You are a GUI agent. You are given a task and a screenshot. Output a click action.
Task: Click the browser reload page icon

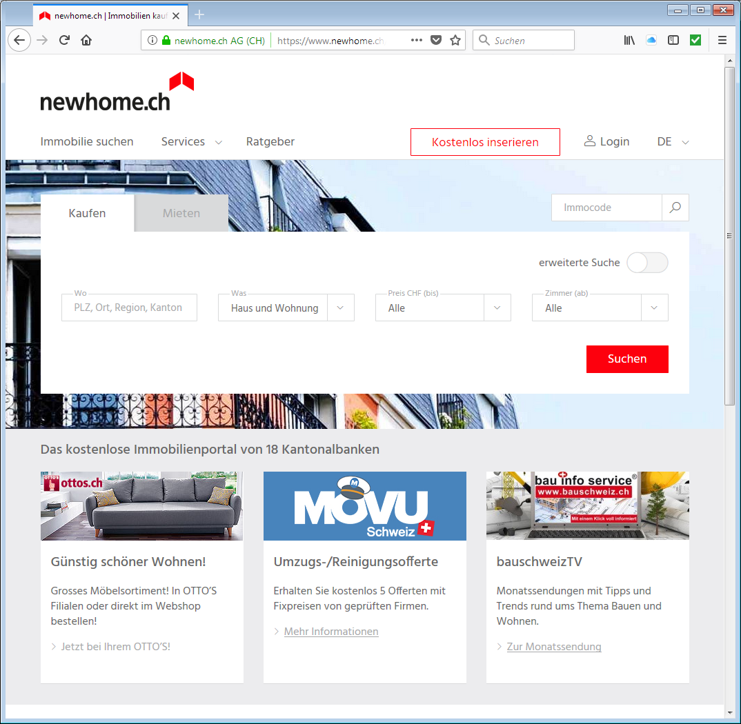[64, 41]
